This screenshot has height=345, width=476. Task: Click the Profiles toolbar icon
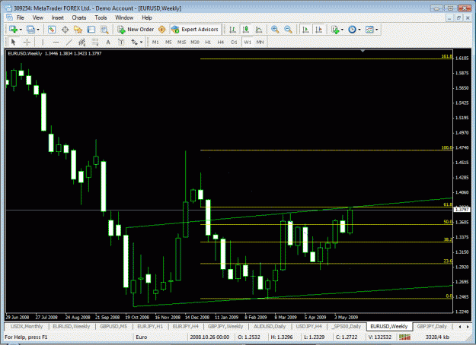tap(30, 30)
